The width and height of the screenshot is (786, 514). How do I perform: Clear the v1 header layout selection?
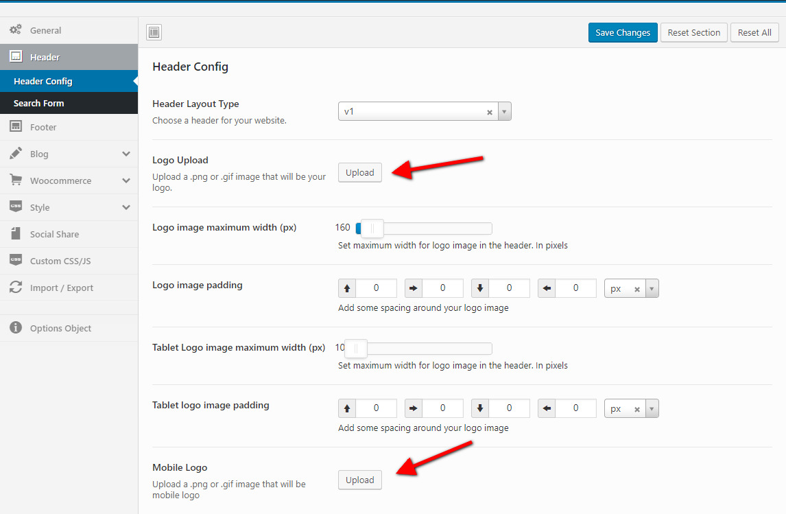[x=490, y=112]
